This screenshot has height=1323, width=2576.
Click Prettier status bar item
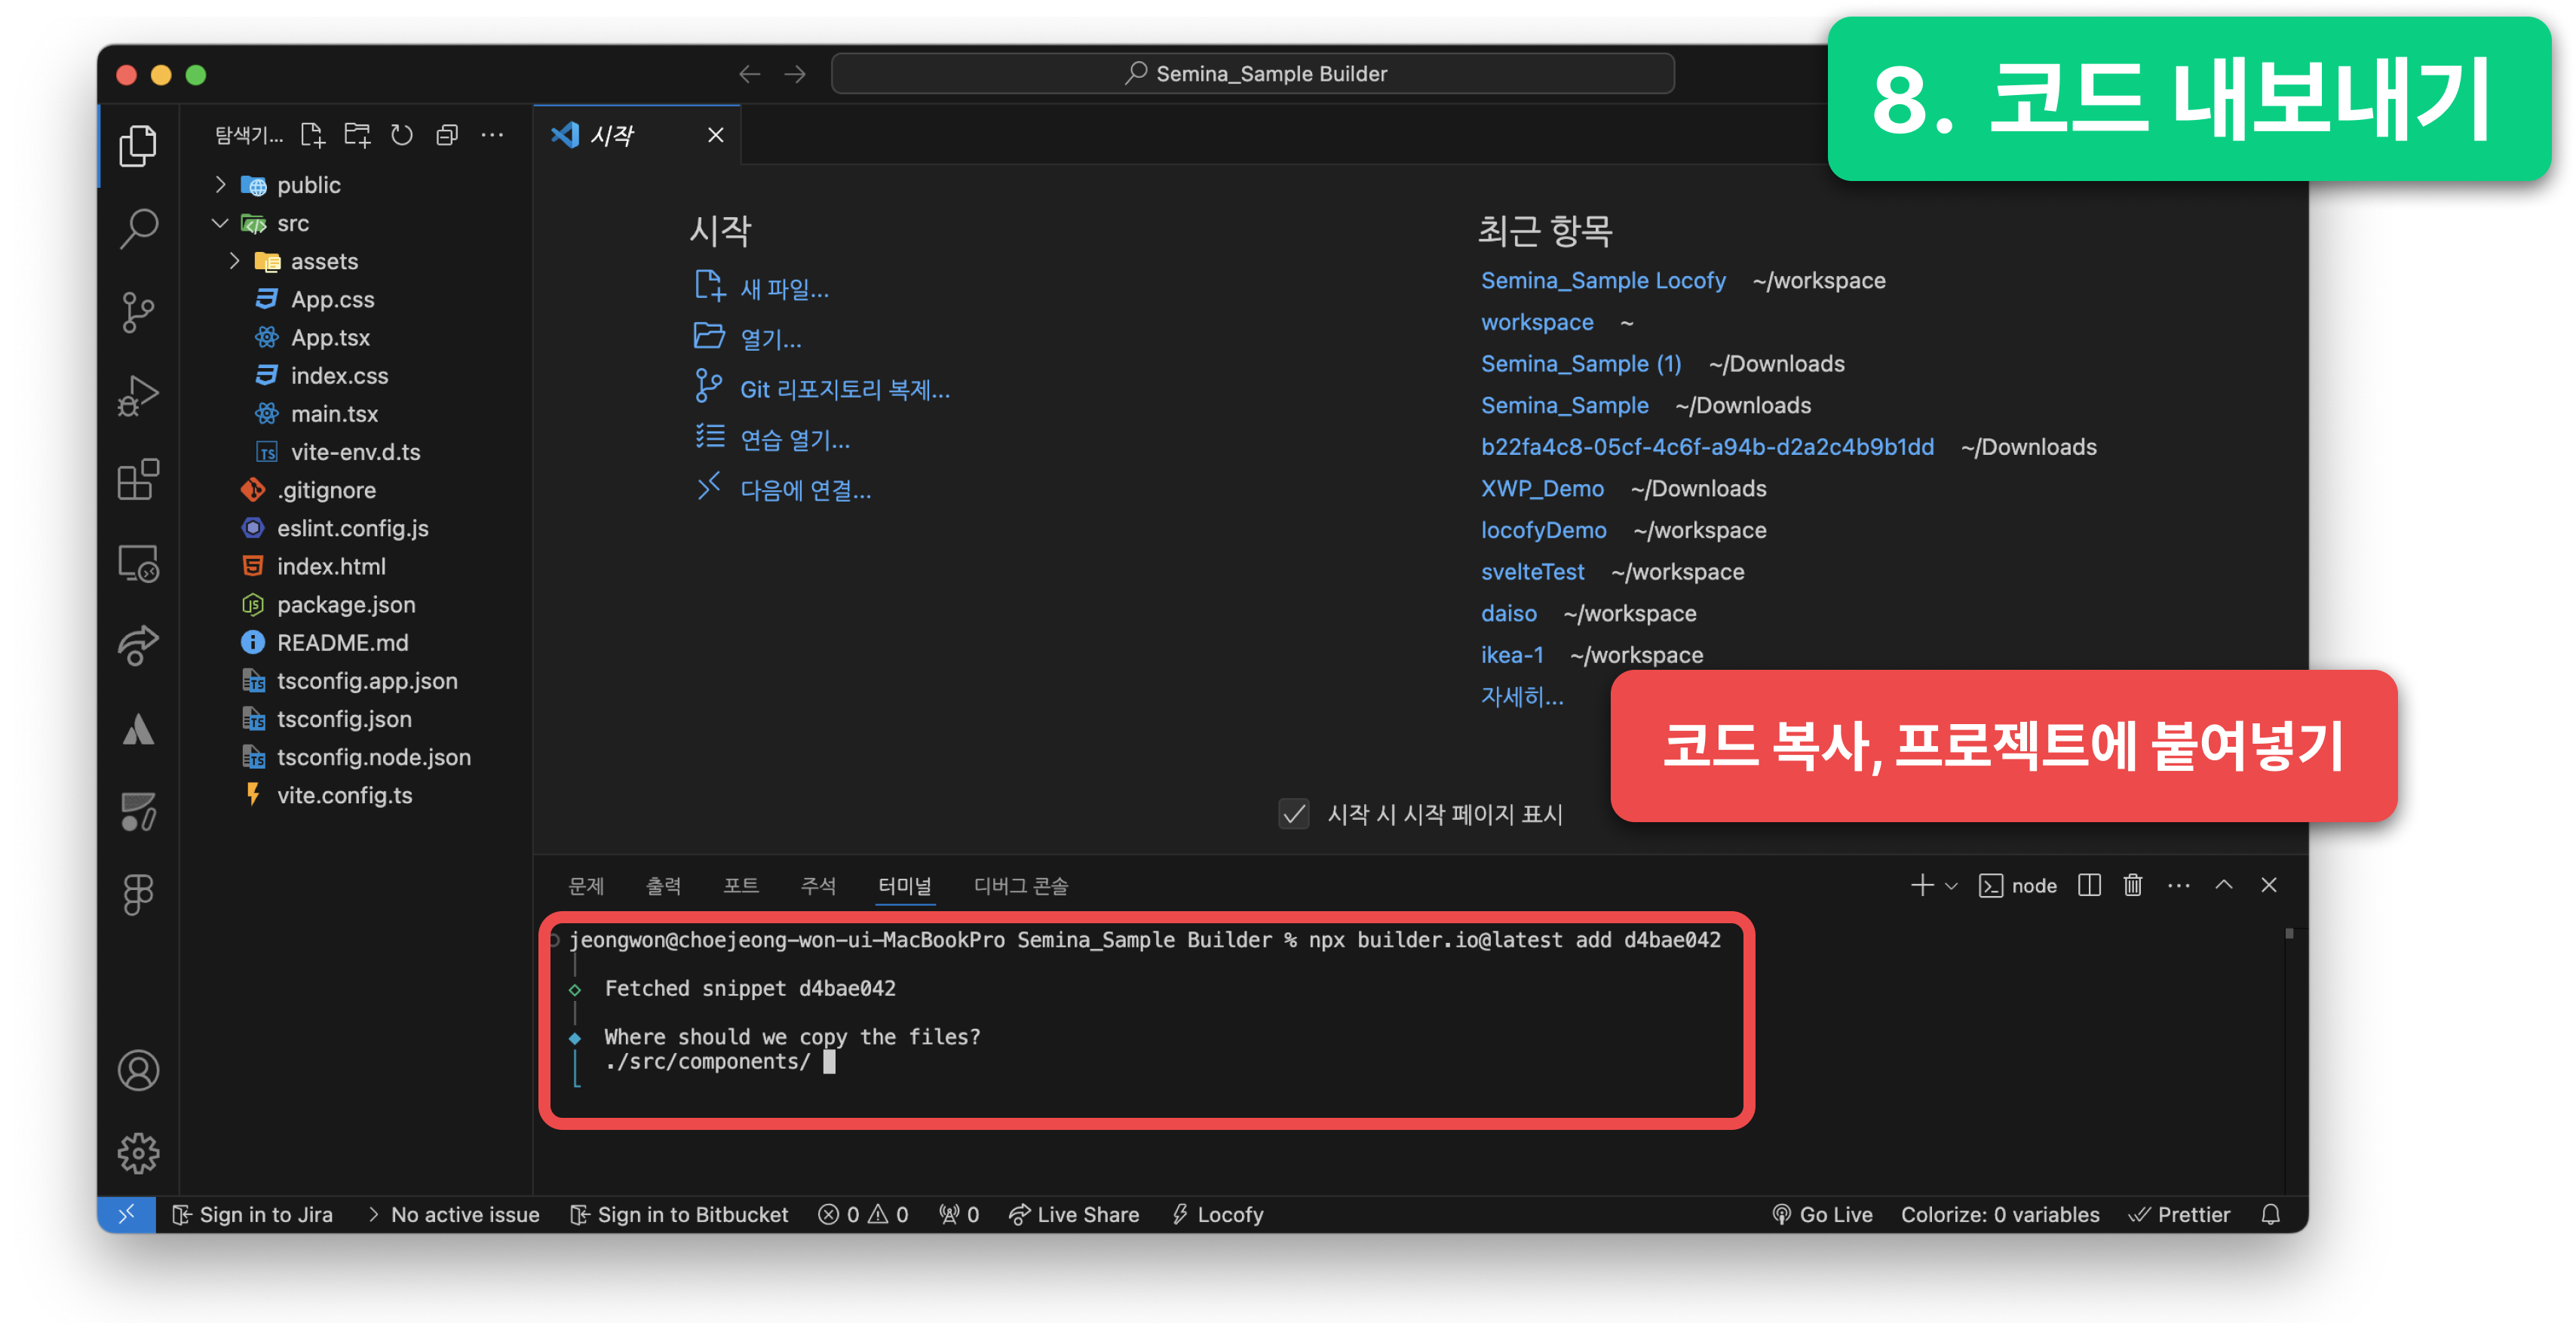pyautogui.click(x=2179, y=1214)
